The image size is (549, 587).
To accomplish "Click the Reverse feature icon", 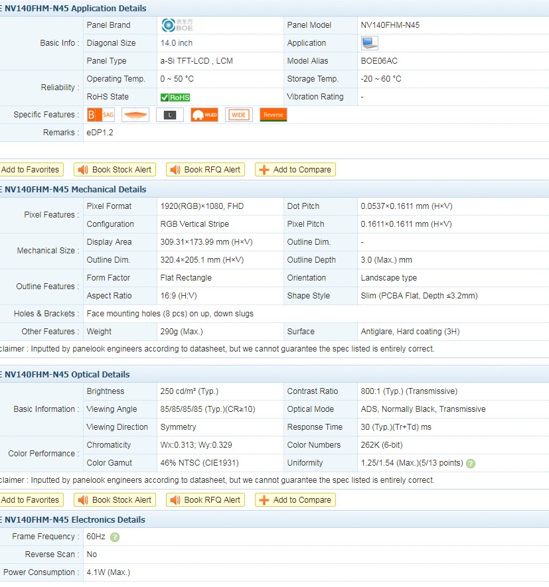I will pos(274,115).
